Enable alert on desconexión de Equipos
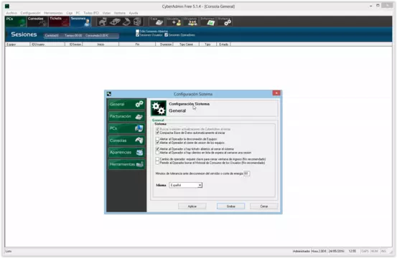Screen dimensions: 397x258 (157, 139)
